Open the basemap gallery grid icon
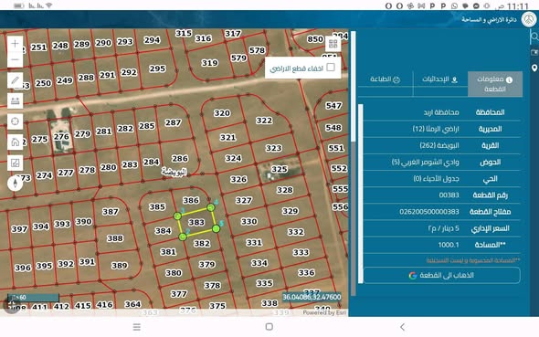Viewport: 539px width, 337px height. [333, 44]
